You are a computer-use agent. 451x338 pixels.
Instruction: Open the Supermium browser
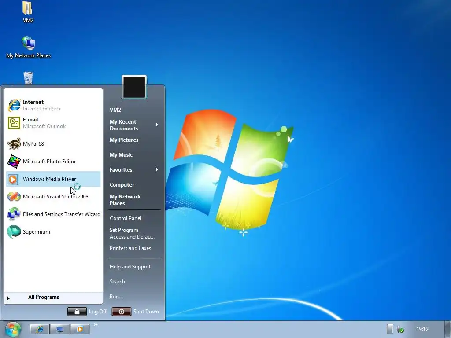click(x=53, y=232)
